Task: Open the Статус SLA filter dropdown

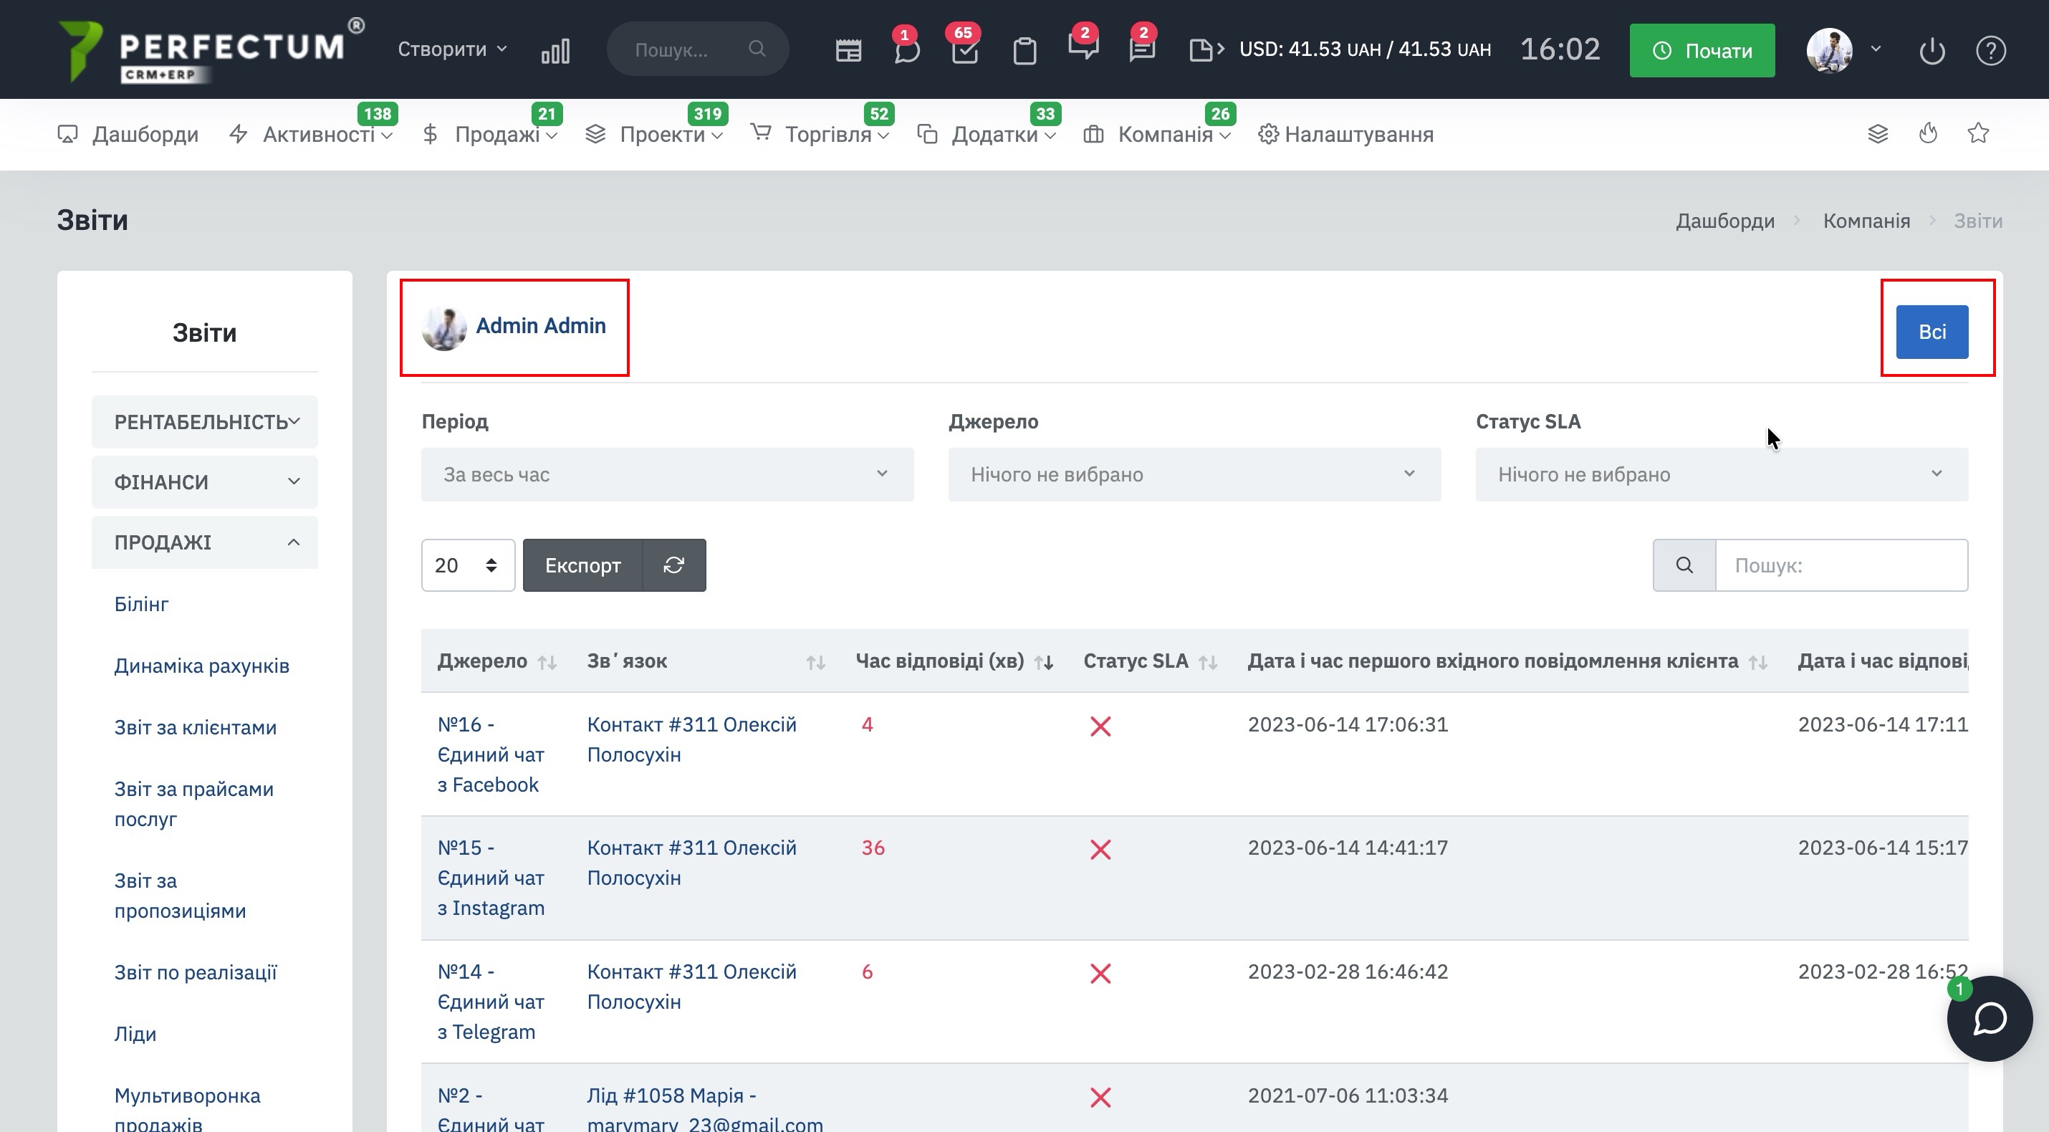Action: tap(1722, 474)
